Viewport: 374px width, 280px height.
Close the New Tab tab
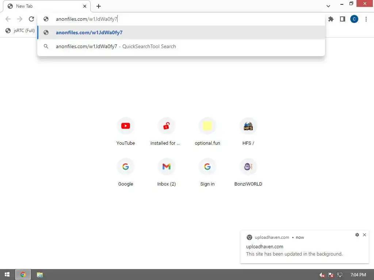(x=85, y=6)
